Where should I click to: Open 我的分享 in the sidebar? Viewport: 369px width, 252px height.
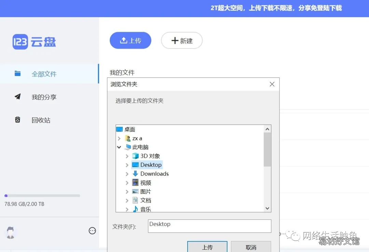tap(44, 97)
